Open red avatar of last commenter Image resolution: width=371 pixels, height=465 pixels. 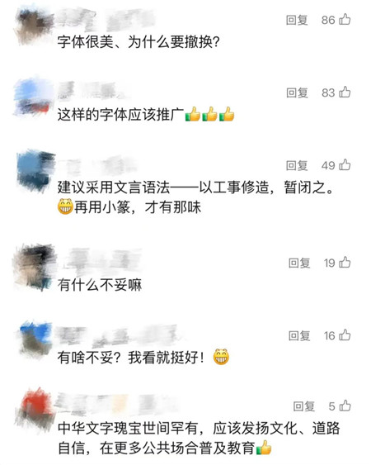pos(36,409)
